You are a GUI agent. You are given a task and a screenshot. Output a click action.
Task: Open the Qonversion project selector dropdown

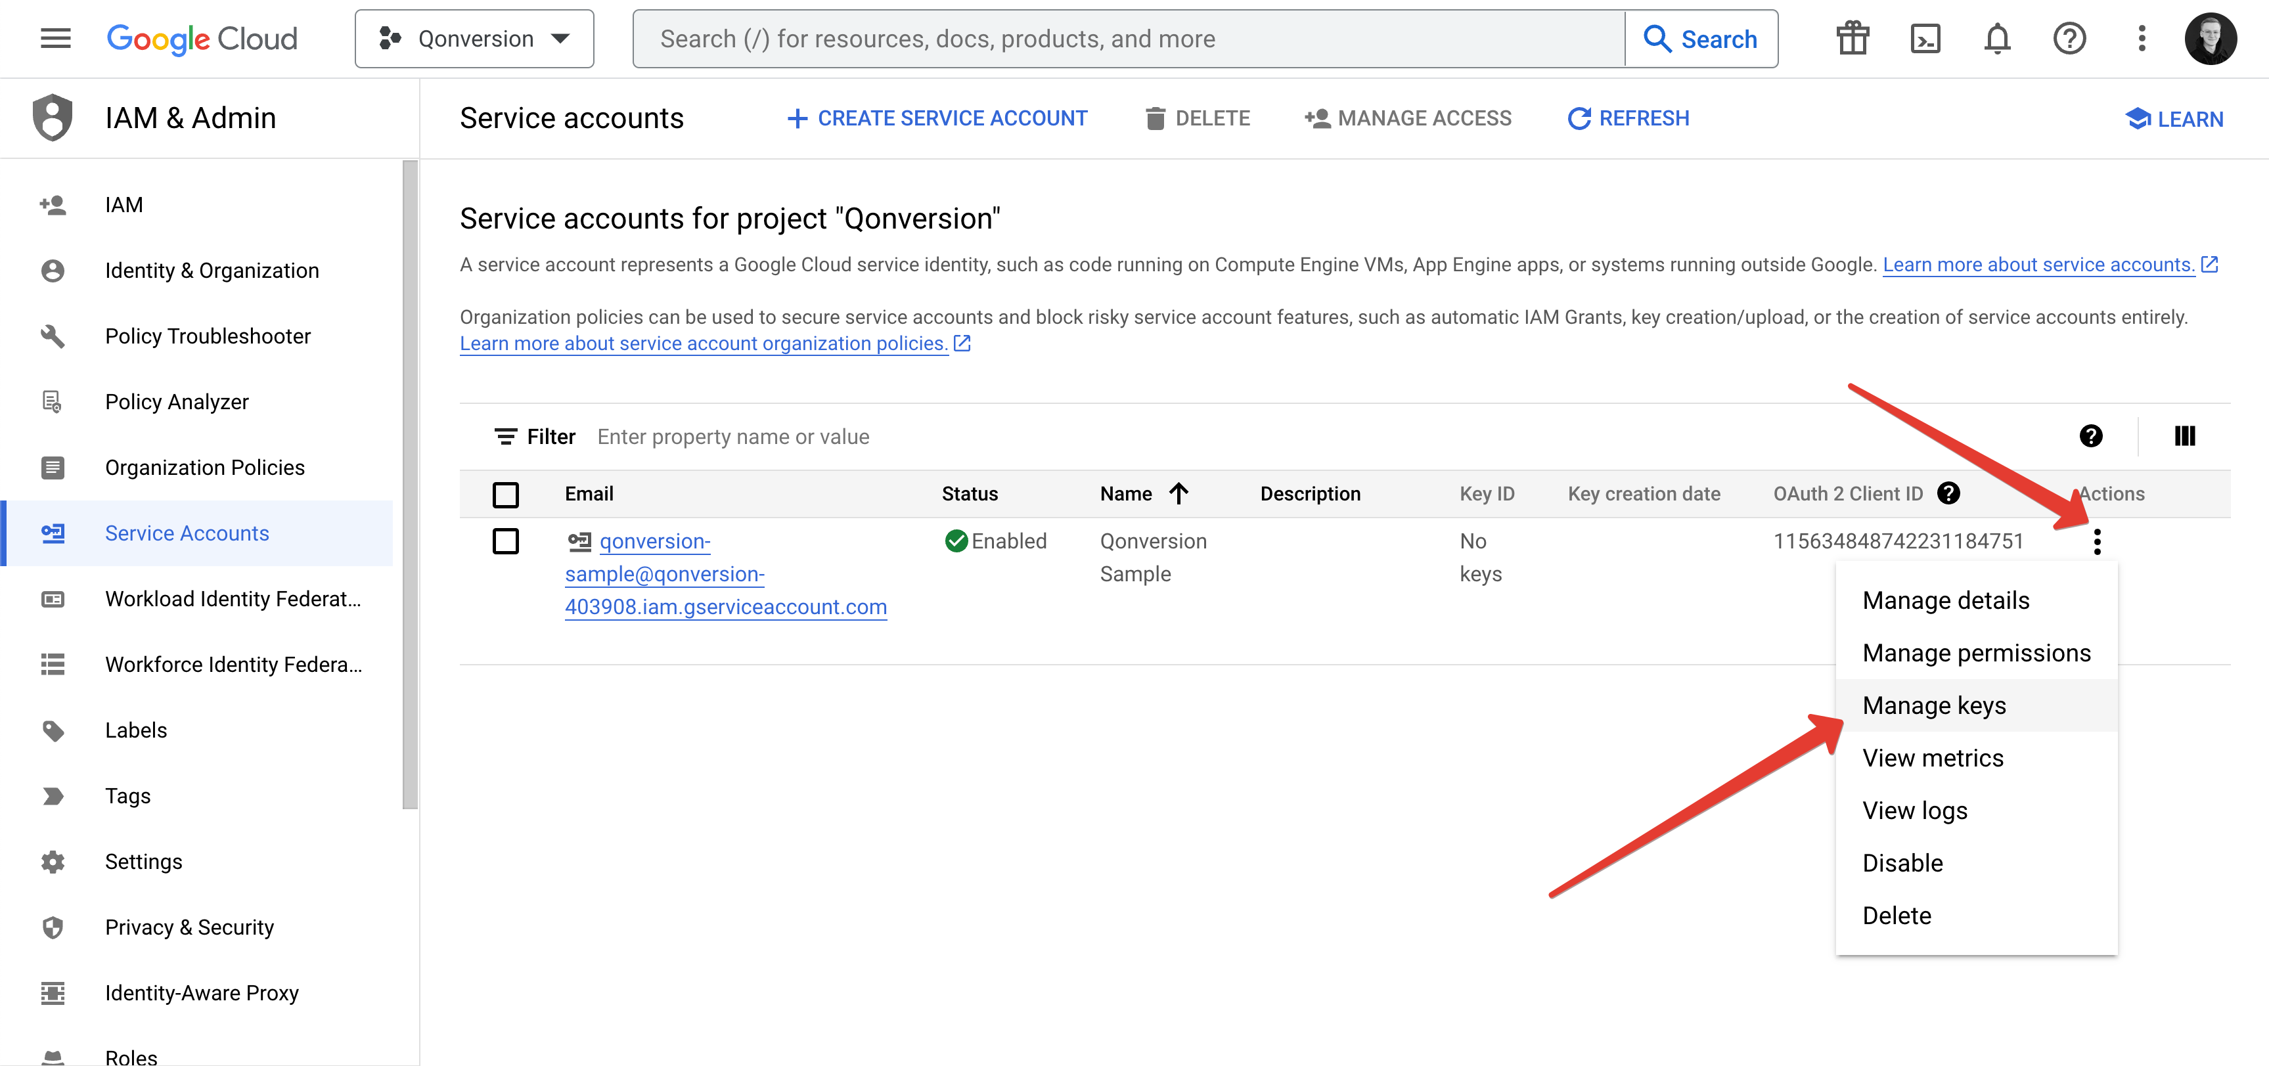474,39
